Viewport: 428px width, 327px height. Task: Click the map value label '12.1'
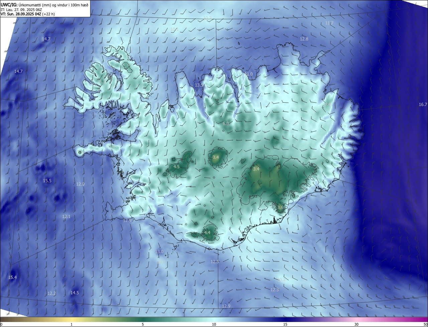point(66,217)
